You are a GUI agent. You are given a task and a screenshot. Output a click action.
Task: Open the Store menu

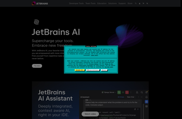point(130,3)
